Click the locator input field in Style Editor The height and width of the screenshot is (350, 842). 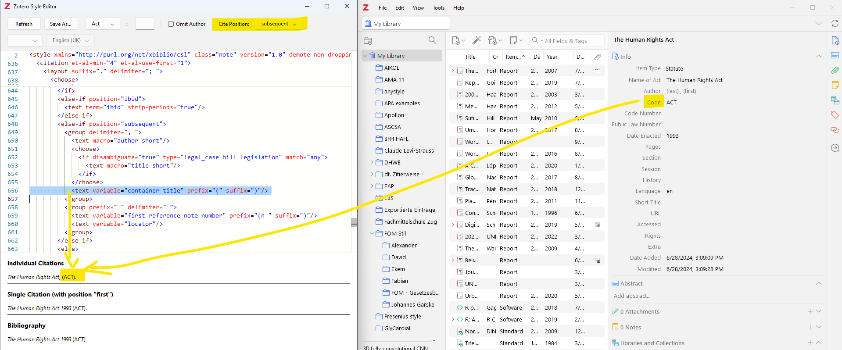pyautogui.click(x=145, y=24)
